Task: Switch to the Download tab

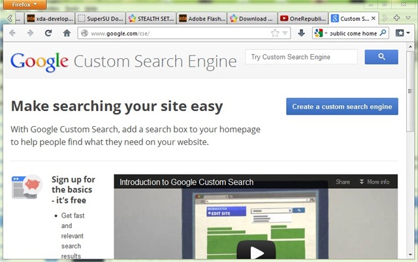Action: (252, 18)
